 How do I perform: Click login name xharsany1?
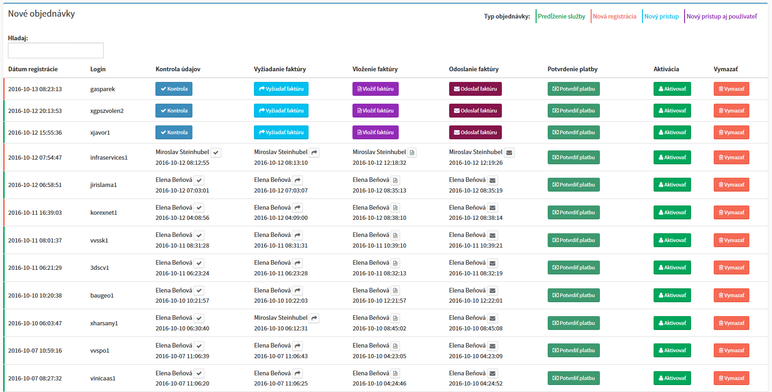click(x=104, y=323)
